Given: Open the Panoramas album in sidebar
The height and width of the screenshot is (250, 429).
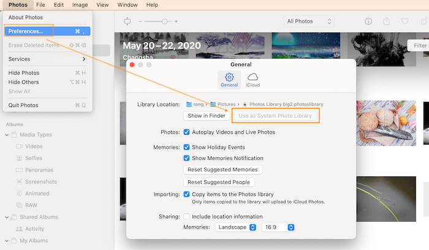Looking at the screenshot, I should (x=39, y=170).
